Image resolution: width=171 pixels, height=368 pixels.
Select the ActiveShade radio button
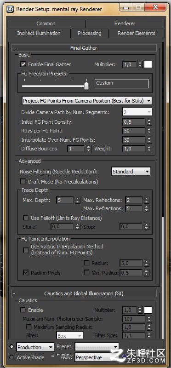pyautogui.click(x=11, y=357)
